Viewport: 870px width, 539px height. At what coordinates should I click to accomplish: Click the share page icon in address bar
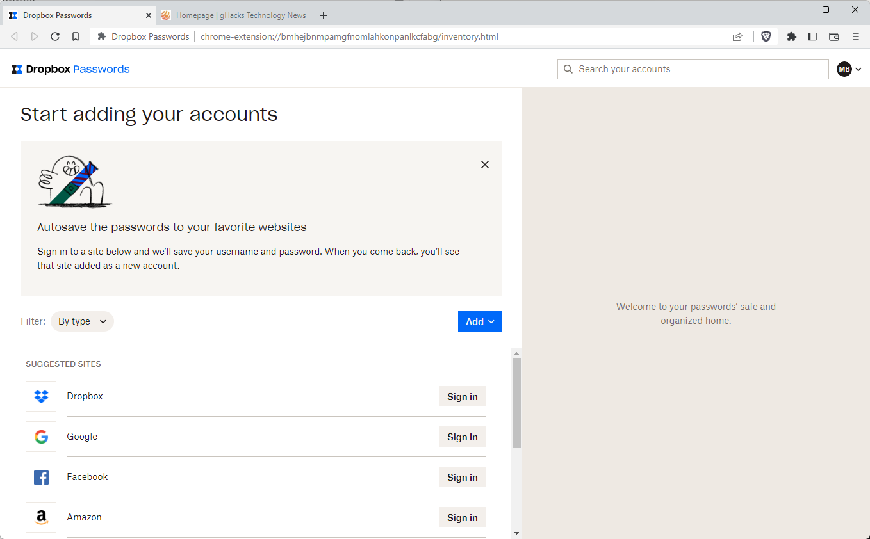tap(737, 36)
